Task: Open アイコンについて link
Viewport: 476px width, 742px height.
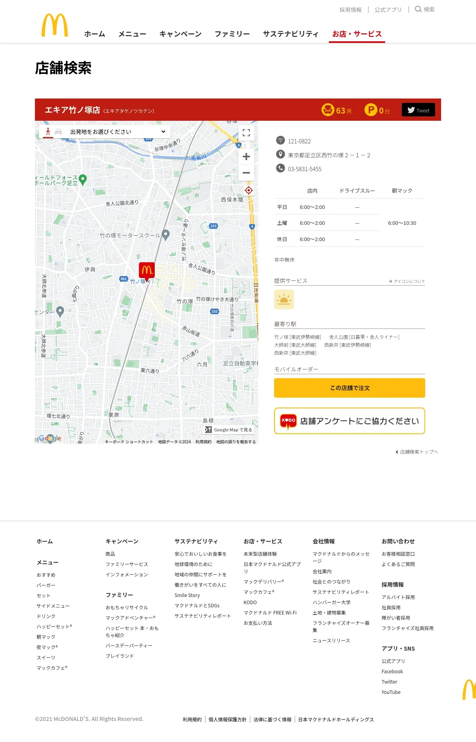Action: (407, 281)
